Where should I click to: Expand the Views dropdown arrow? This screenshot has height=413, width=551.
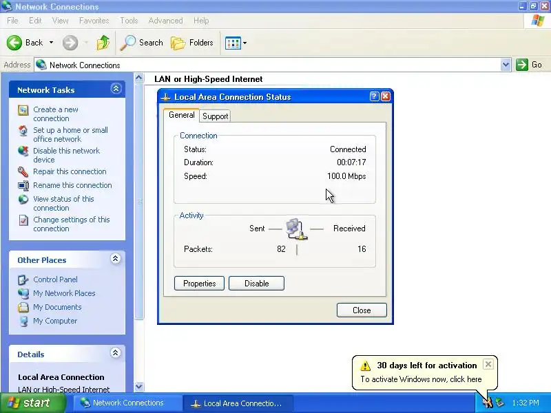[x=245, y=43]
